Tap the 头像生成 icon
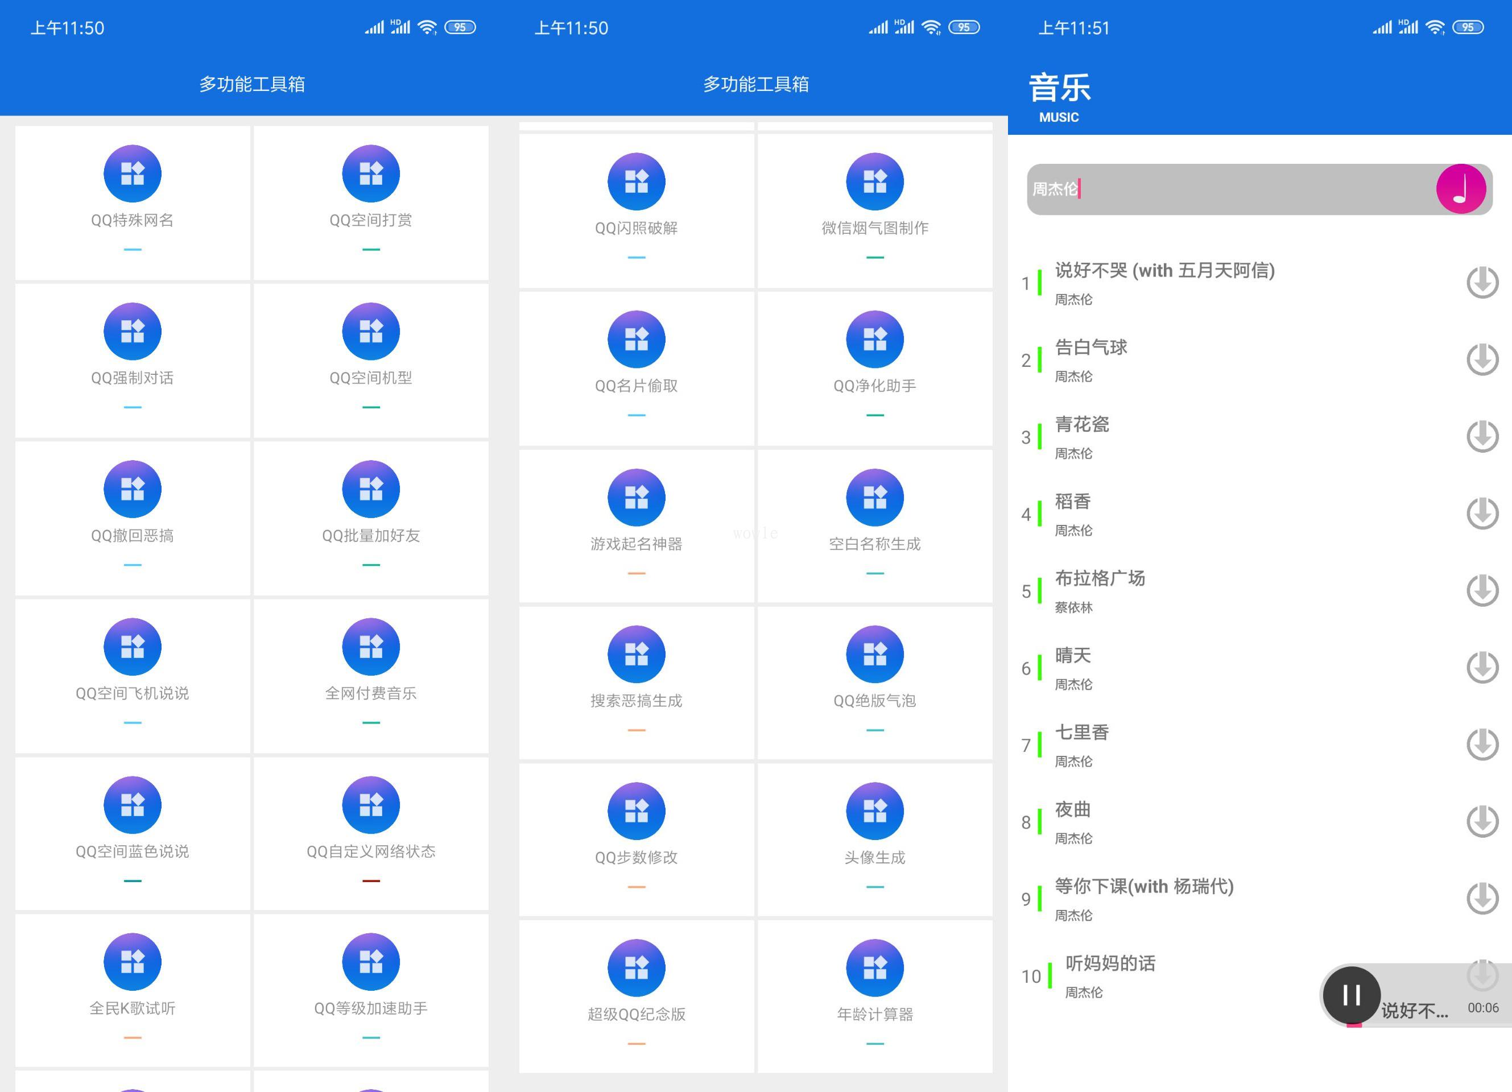Image resolution: width=1512 pixels, height=1092 pixels. (875, 810)
